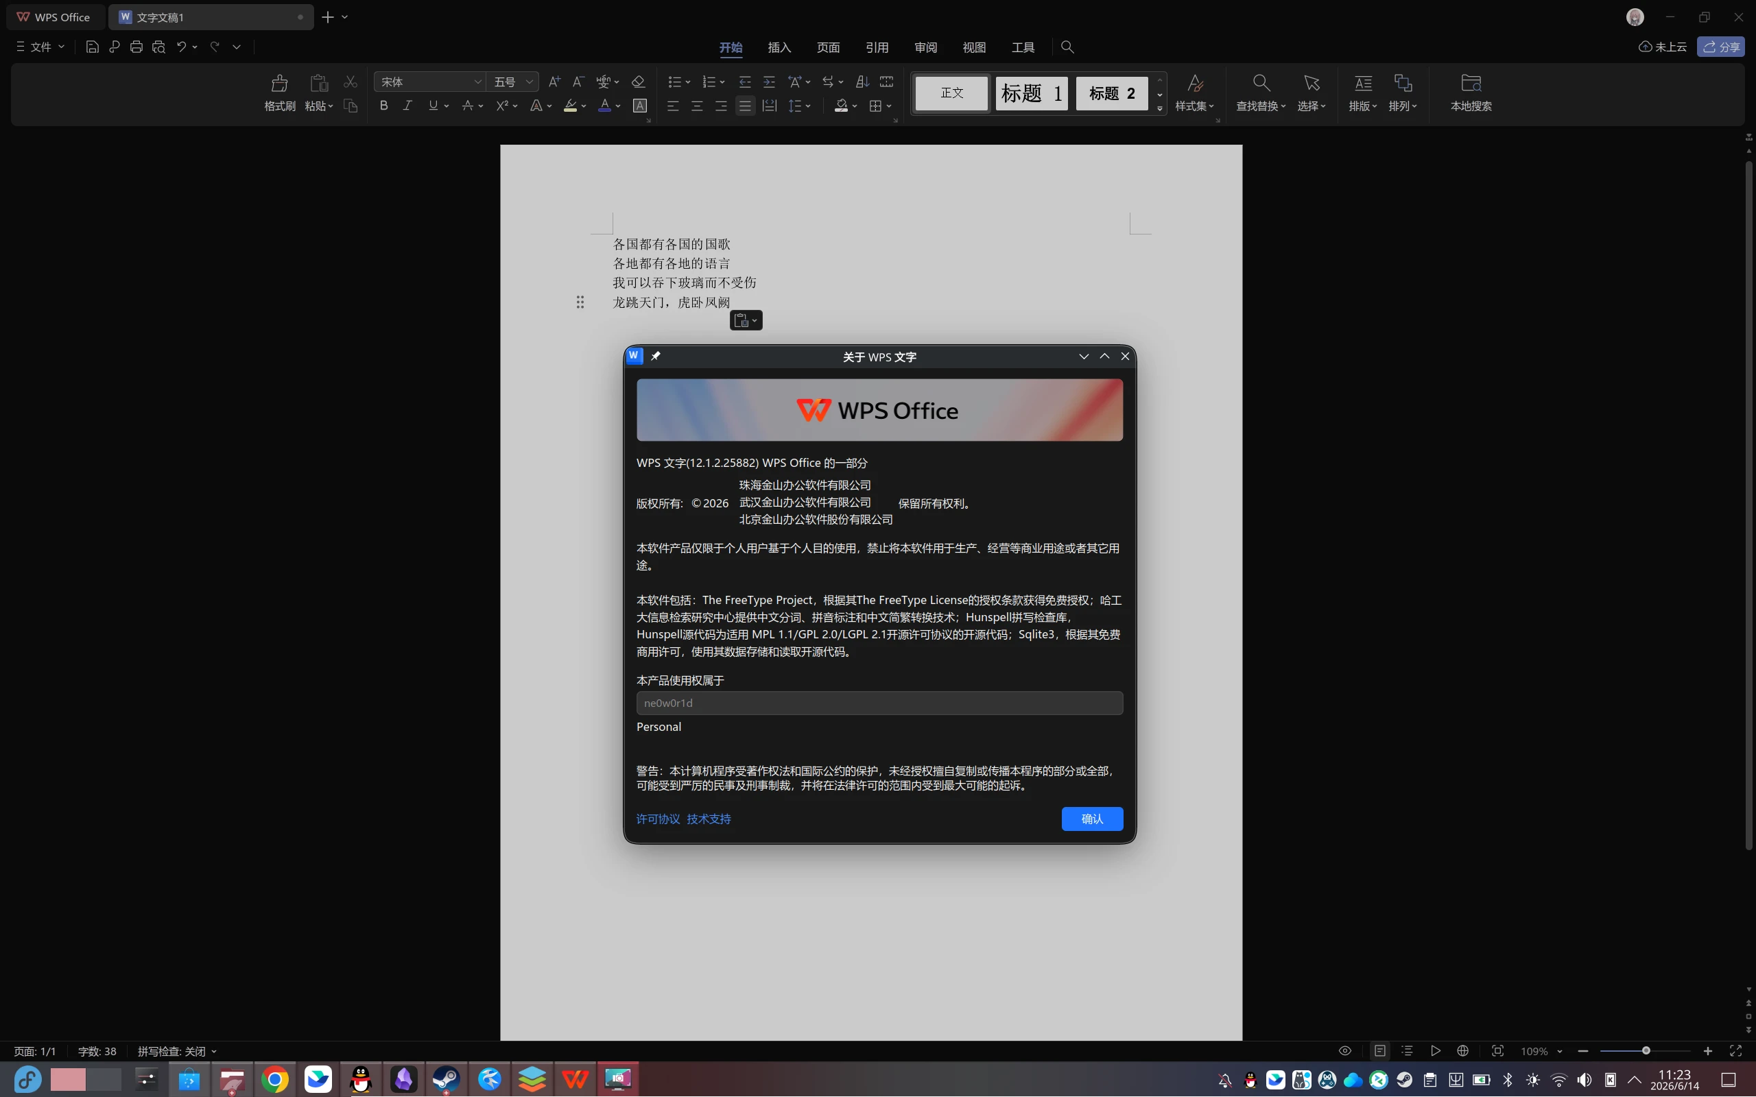Set paragraph to center alignment
This screenshot has width=1756, height=1097.
(x=698, y=106)
